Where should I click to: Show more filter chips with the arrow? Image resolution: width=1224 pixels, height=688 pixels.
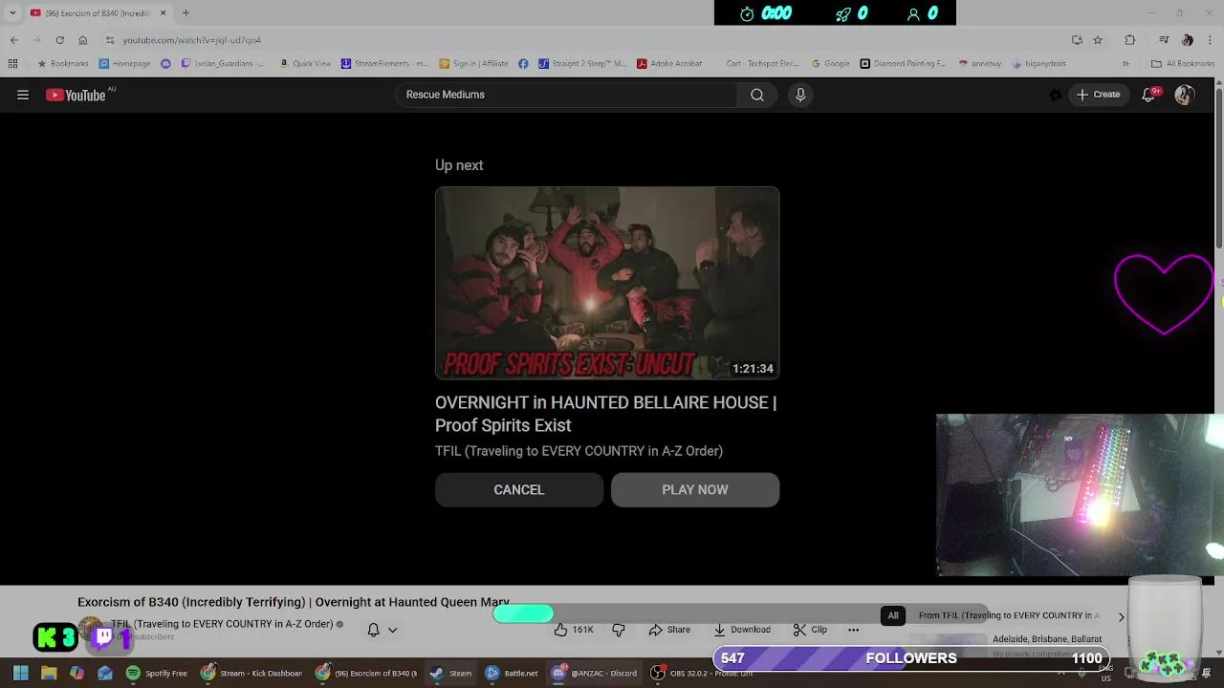(1121, 616)
